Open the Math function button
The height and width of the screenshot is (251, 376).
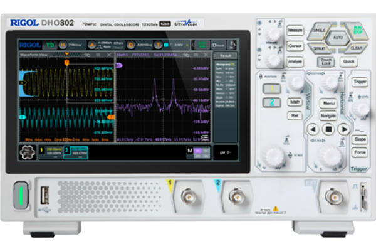tap(294, 102)
